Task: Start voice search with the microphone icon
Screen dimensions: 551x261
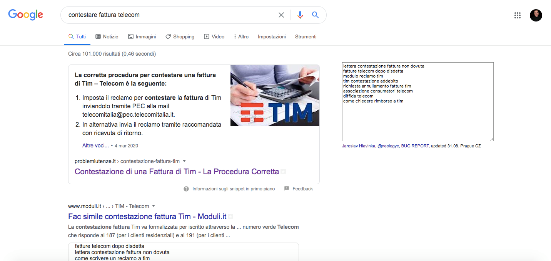Action: [300, 15]
